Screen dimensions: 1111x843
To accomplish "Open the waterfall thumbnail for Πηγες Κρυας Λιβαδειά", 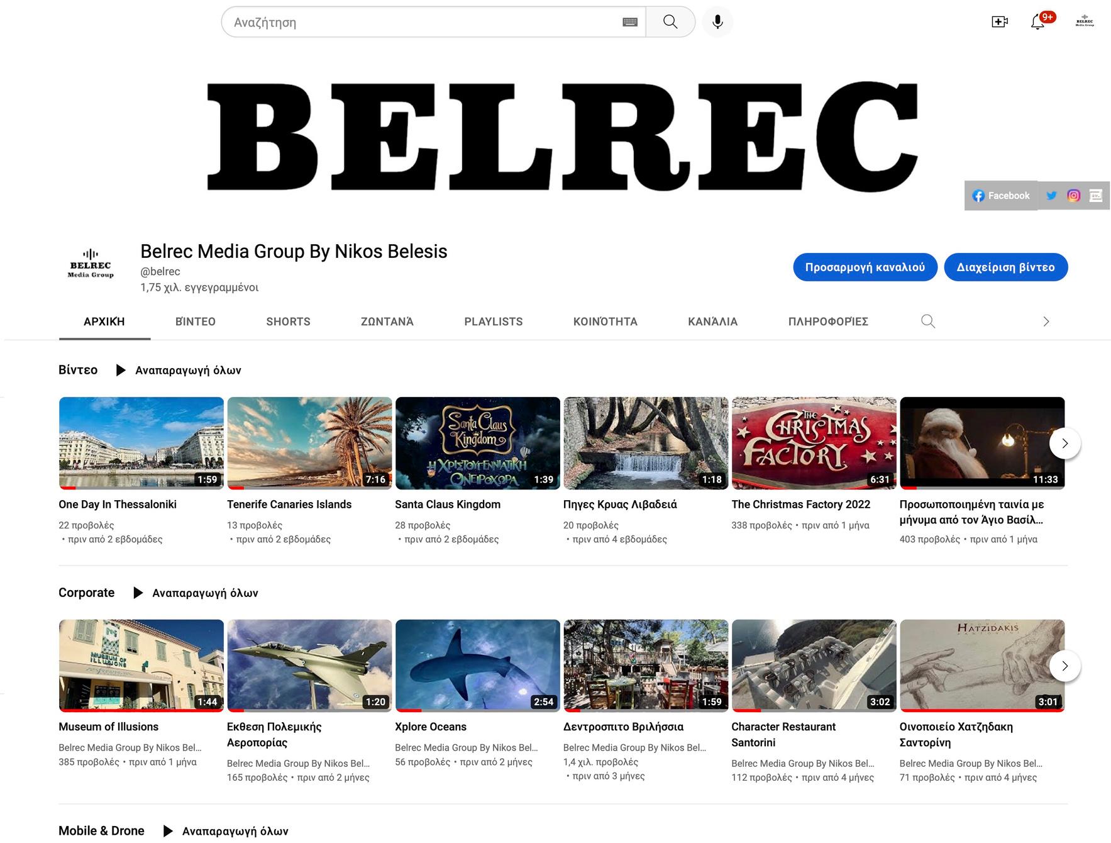I will point(646,443).
